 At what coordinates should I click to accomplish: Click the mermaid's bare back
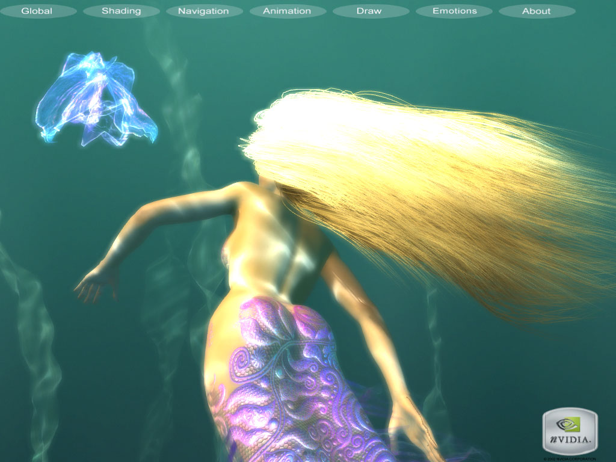(x=271, y=253)
